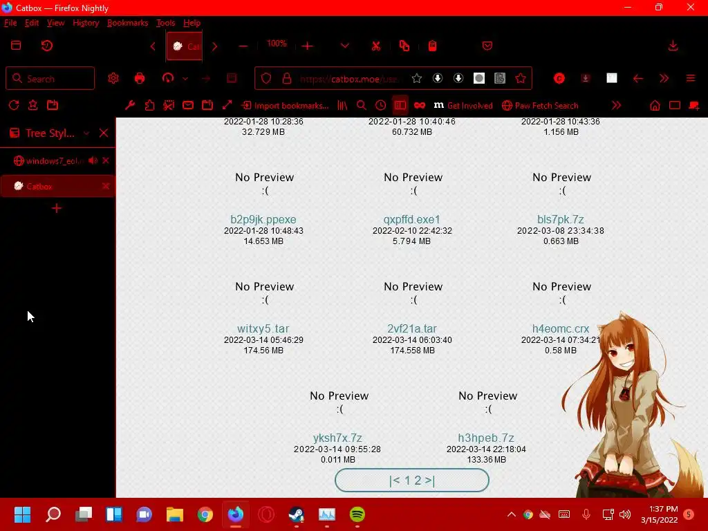Open Steam from the taskbar
The image size is (708, 531).
(x=296, y=514)
